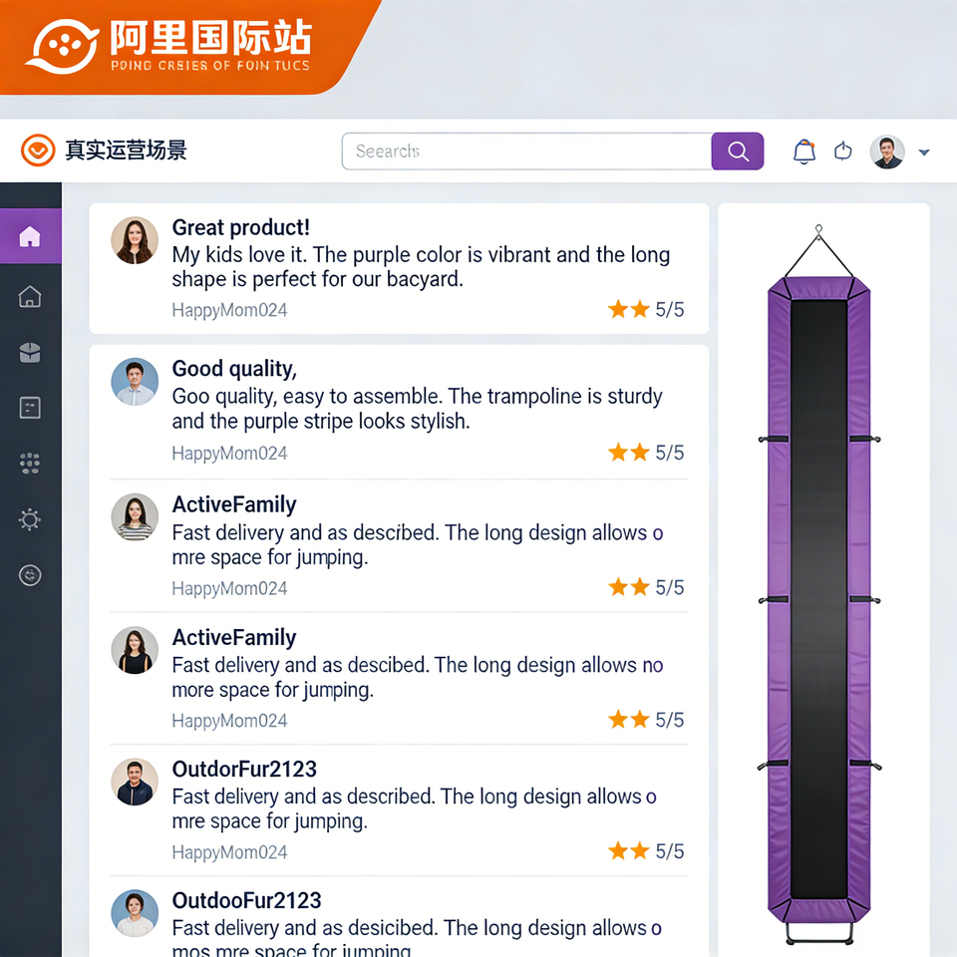
Task: Select the highlighted purple home icon in sidebar
Action: click(30, 236)
